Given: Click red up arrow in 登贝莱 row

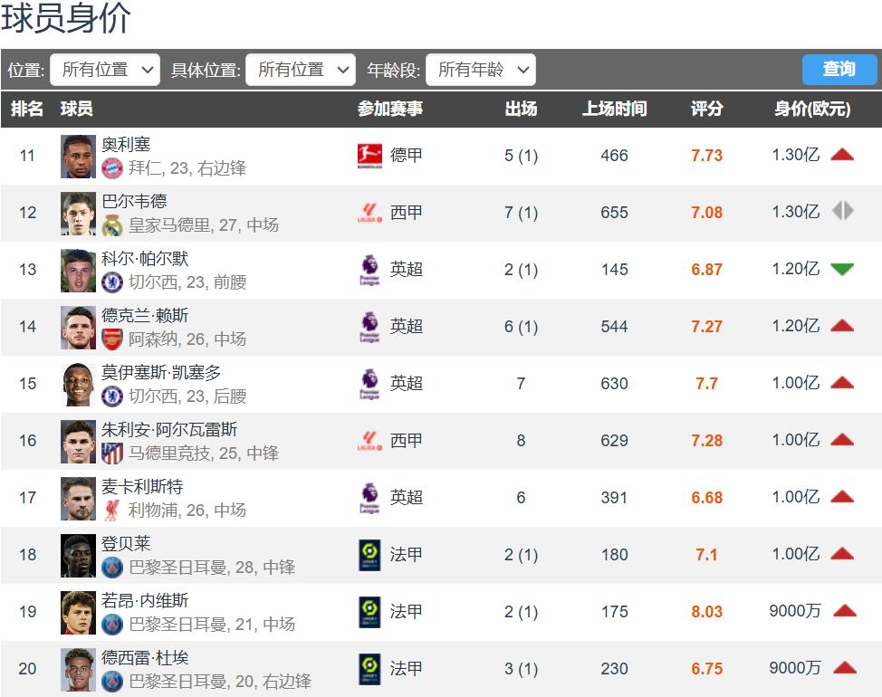Looking at the screenshot, I should click(842, 554).
